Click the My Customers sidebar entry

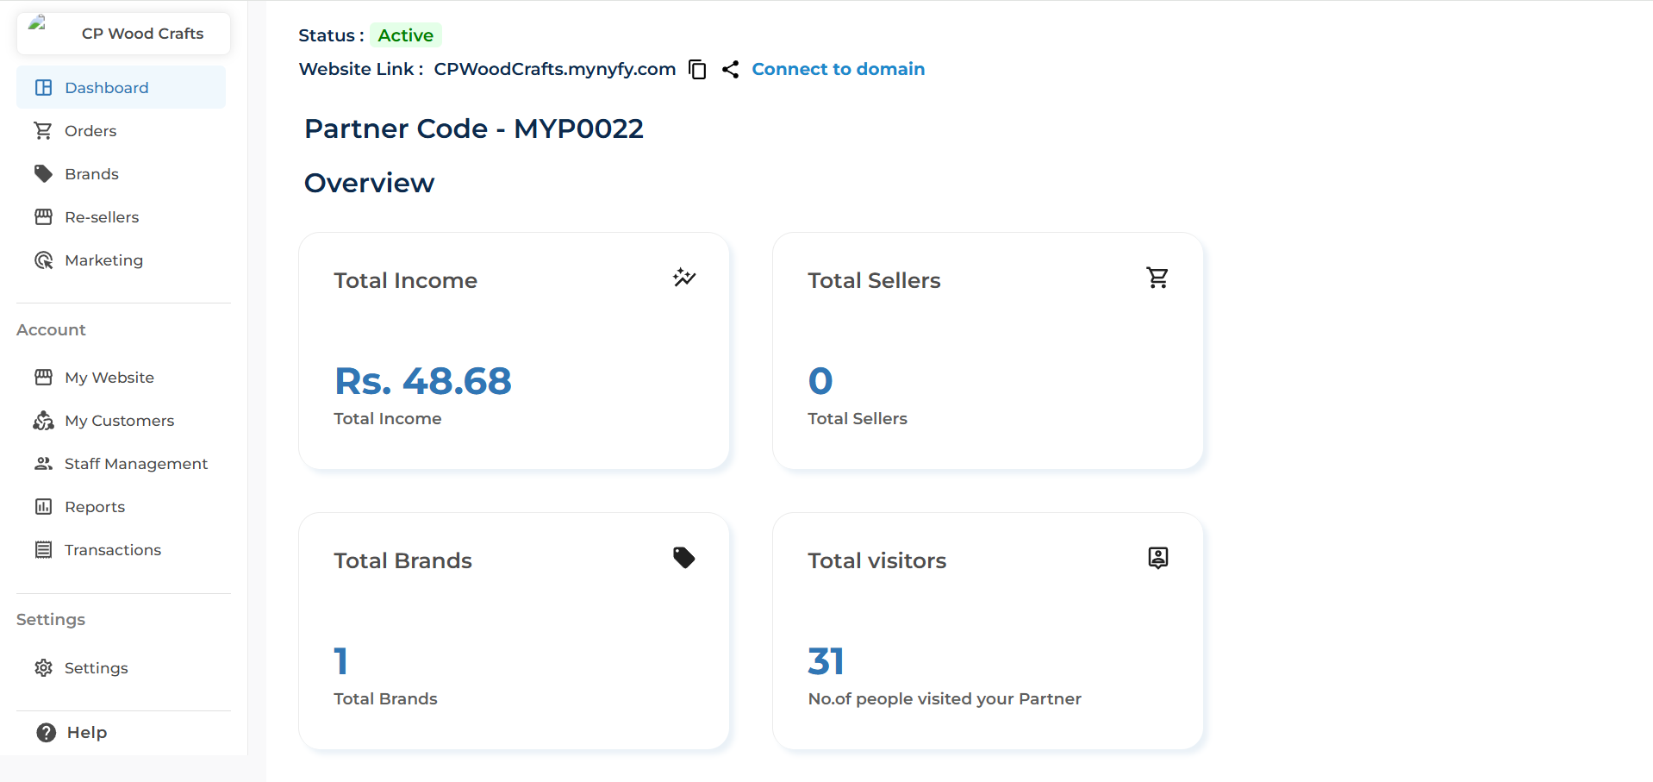click(x=119, y=420)
